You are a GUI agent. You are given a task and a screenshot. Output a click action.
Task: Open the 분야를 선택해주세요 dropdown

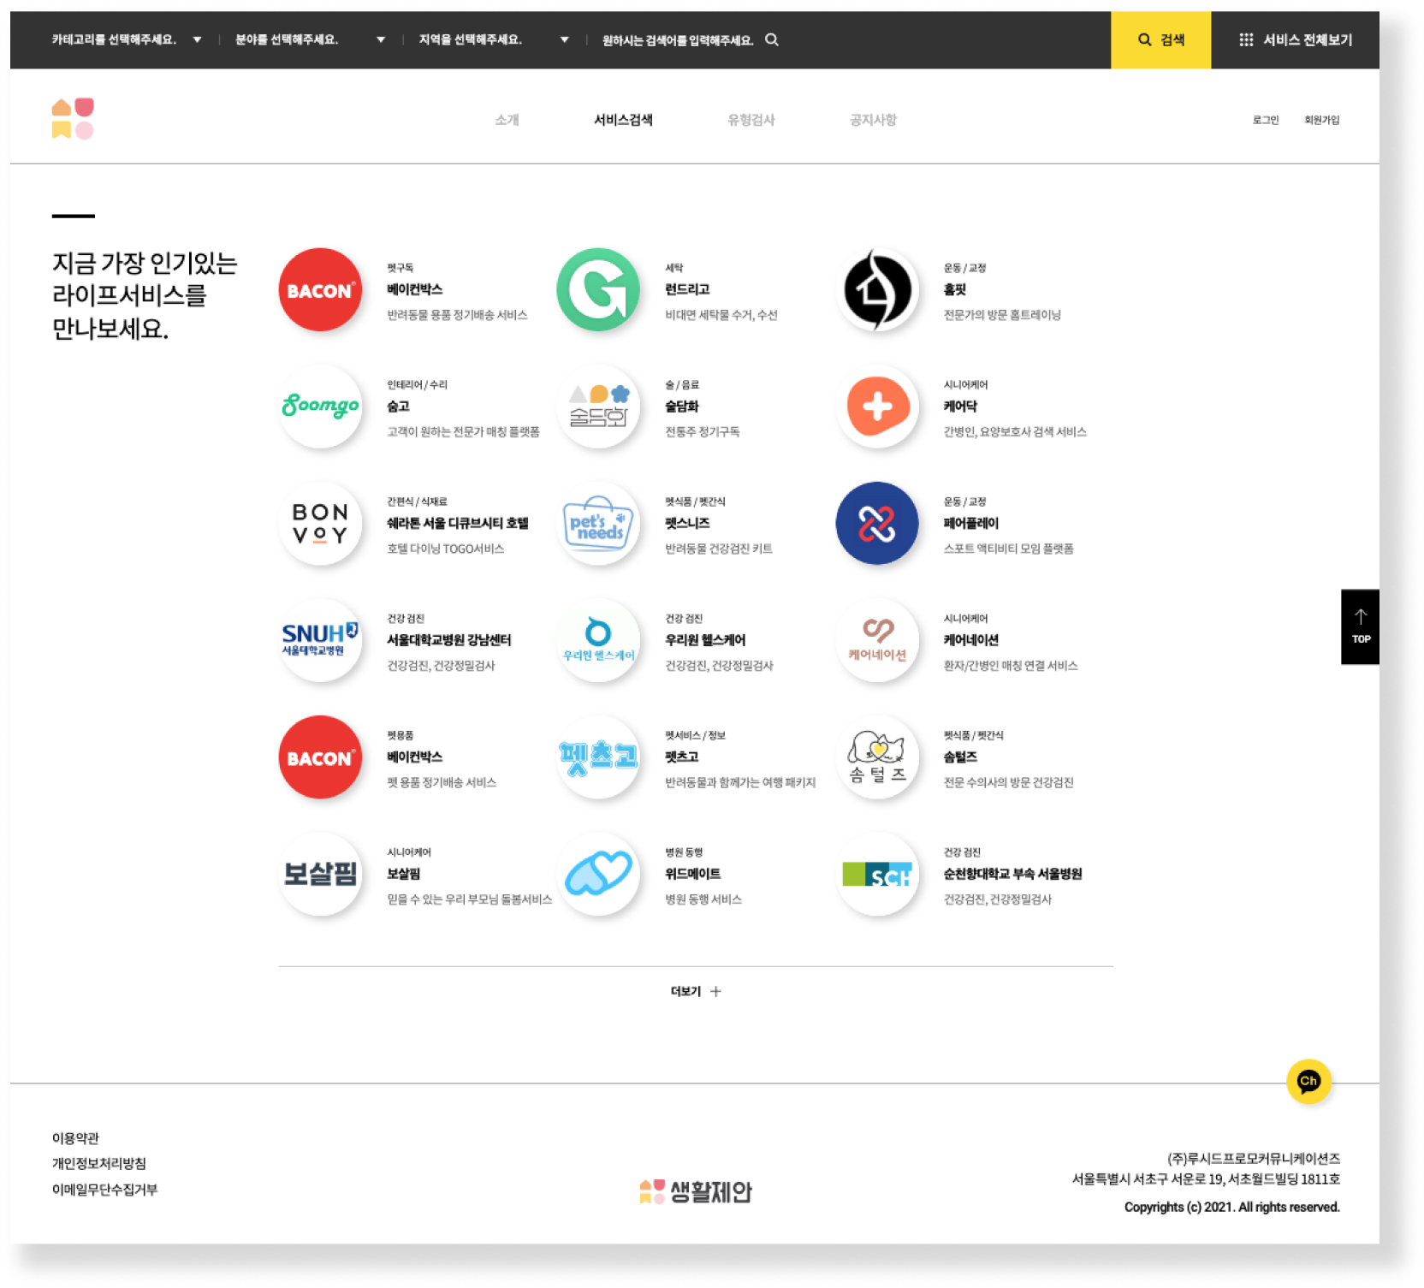pos(310,39)
